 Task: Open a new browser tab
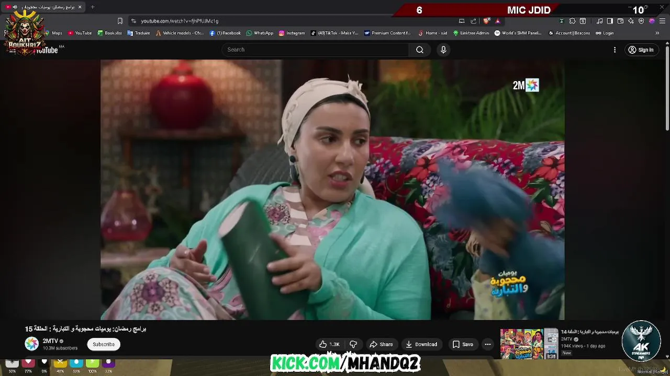93,7
